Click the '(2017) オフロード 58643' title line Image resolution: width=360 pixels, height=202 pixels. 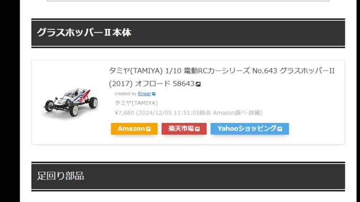[152, 84]
